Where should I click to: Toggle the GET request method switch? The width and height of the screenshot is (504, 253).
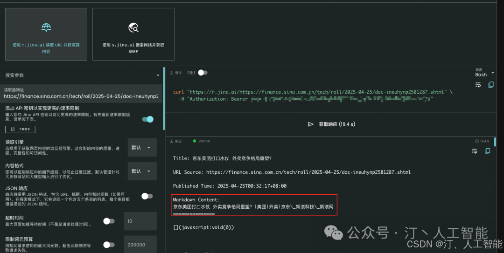coord(203,73)
